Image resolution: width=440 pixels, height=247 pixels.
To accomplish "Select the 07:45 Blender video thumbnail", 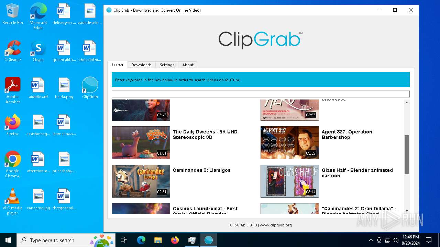I will [x=141, y=110].
